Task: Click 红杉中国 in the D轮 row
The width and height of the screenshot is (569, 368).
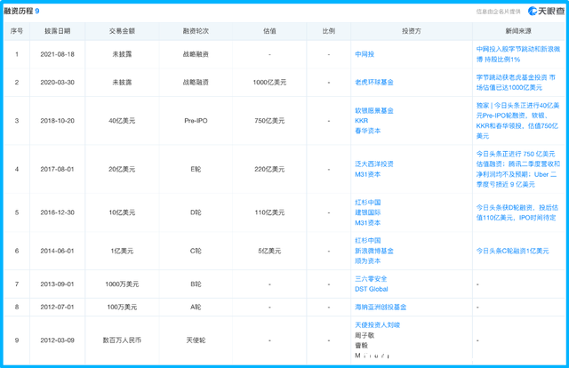Action: [367, 202]
